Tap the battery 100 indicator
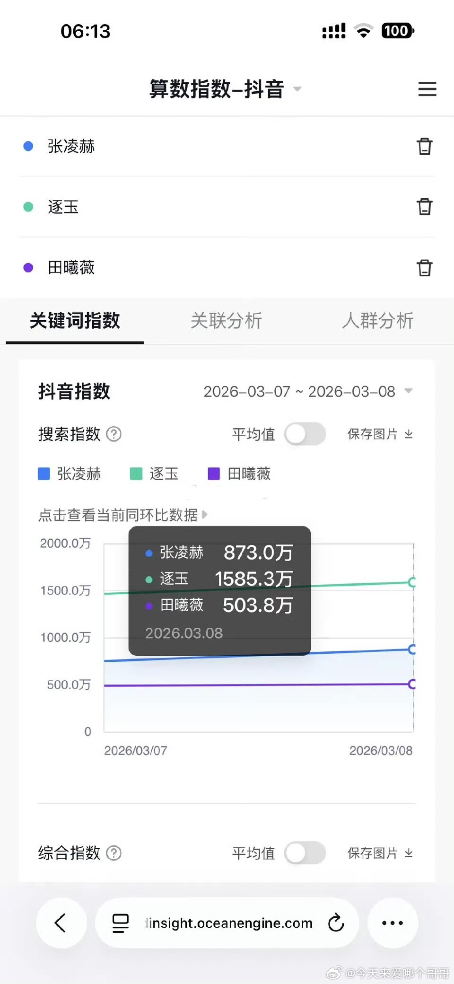This screenshot has width=454, height=984. tap(398, 31)
